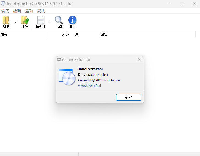Sort by the 大小 column header
Image resolution: width=200 pixels, height=156 pixels.
pyautogui.click(x=59, y=34)
